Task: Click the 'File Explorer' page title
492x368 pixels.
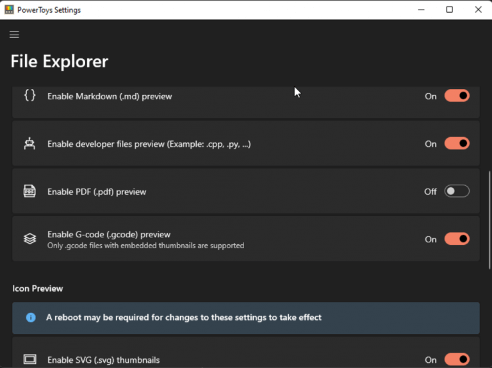Action: click(60, 62)
